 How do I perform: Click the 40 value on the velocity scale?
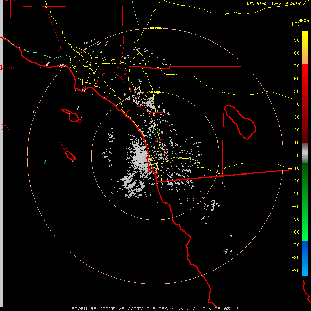[297, 104]
